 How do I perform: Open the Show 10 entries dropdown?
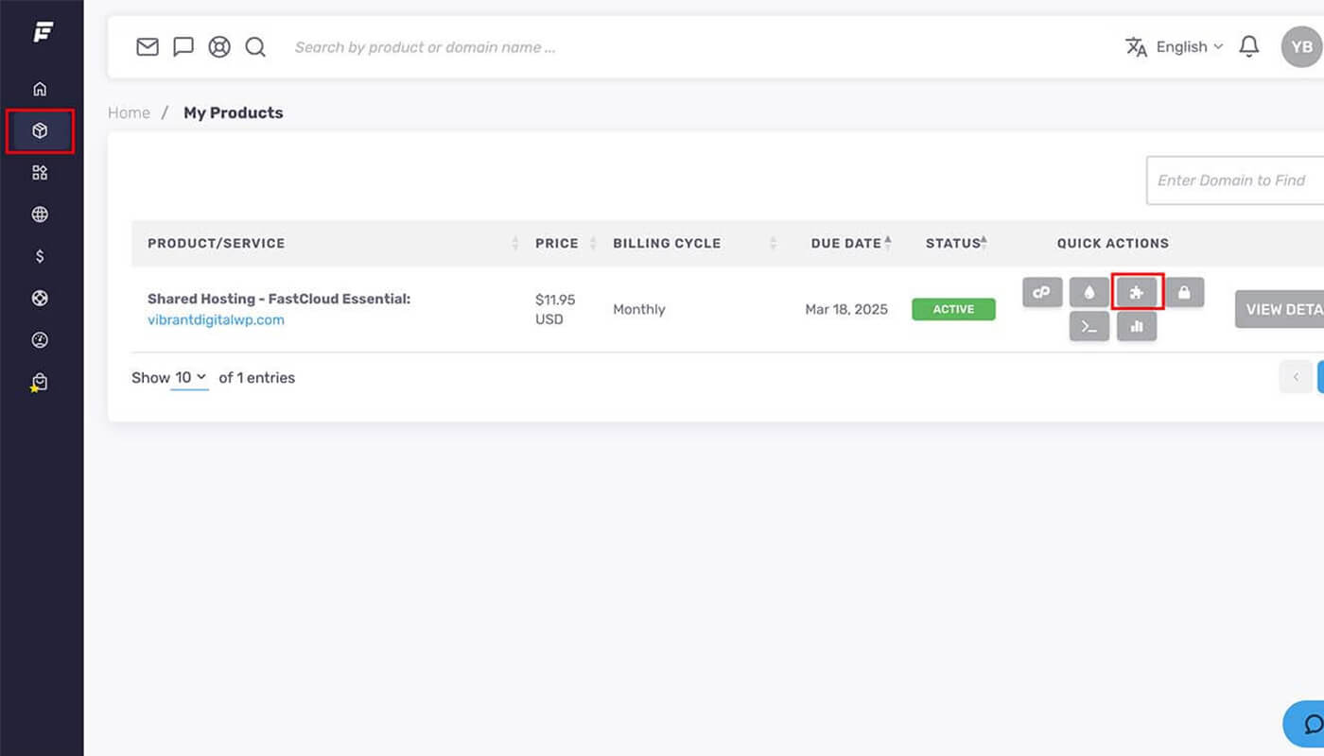click(189, 378)
